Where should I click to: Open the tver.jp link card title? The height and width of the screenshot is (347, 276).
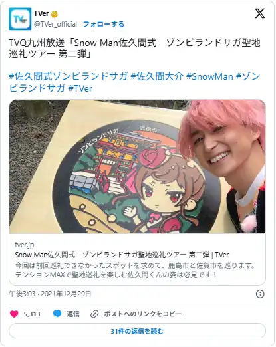point(122,255)
